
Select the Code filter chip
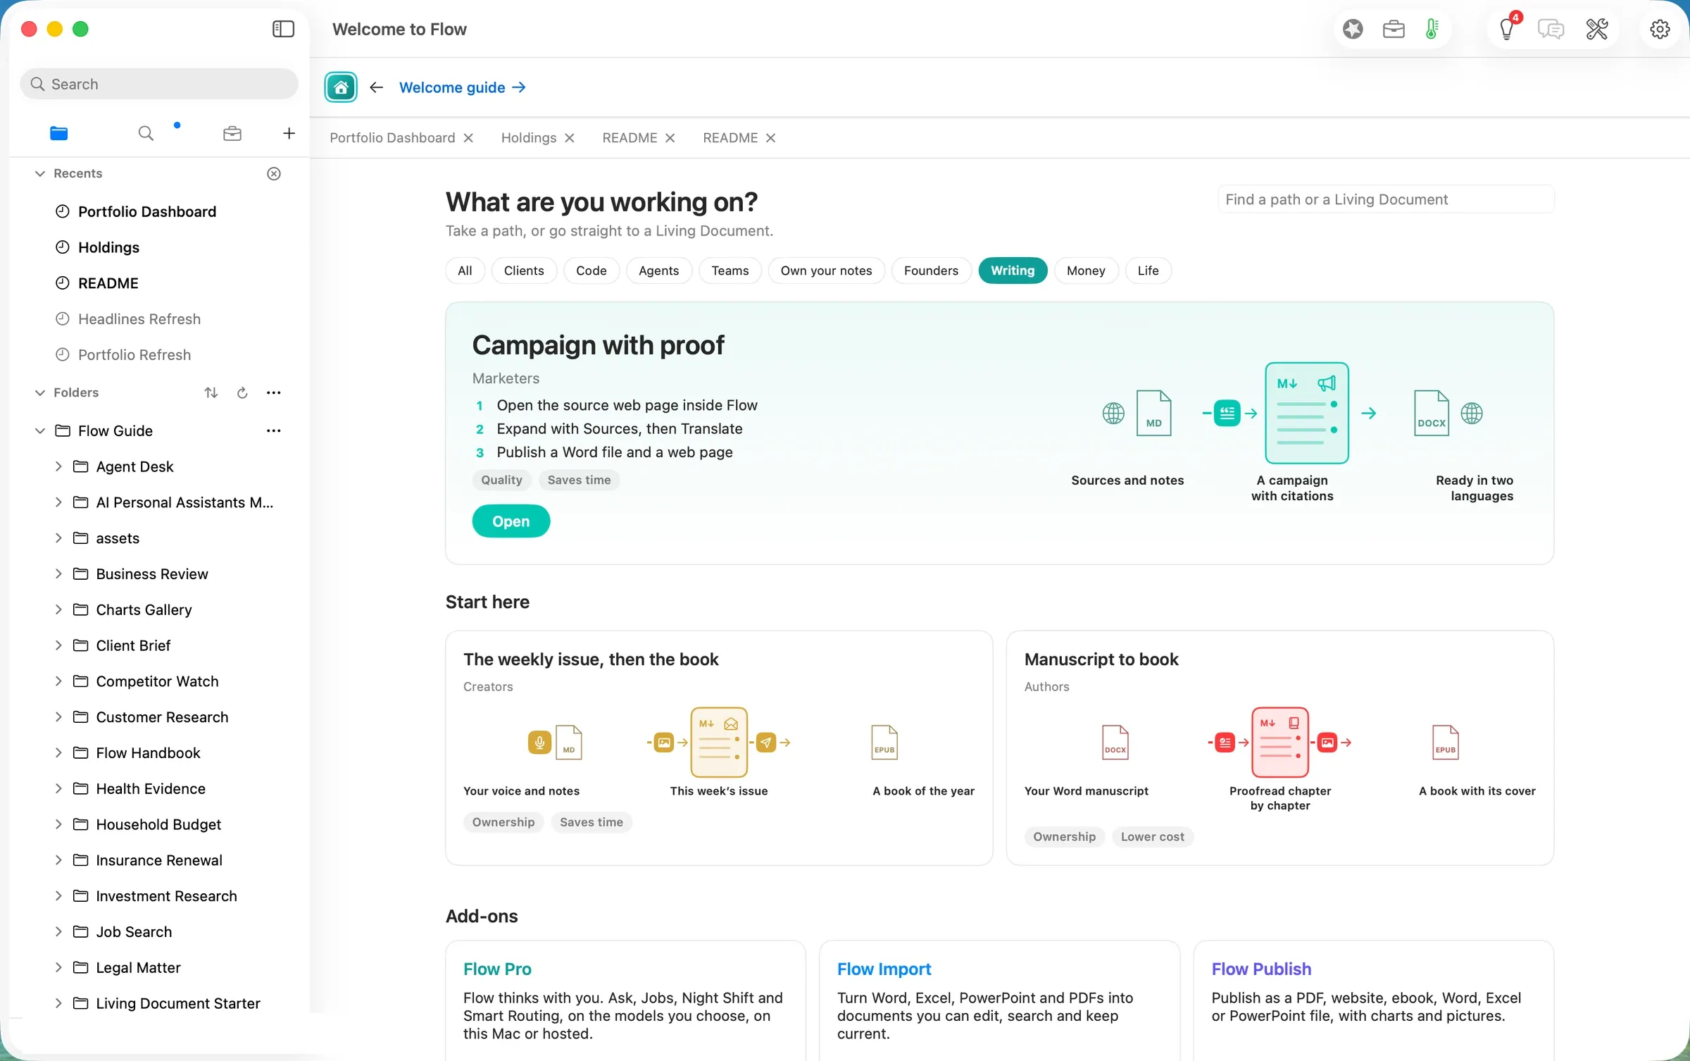pyautogui.click(x=591, y=271)
